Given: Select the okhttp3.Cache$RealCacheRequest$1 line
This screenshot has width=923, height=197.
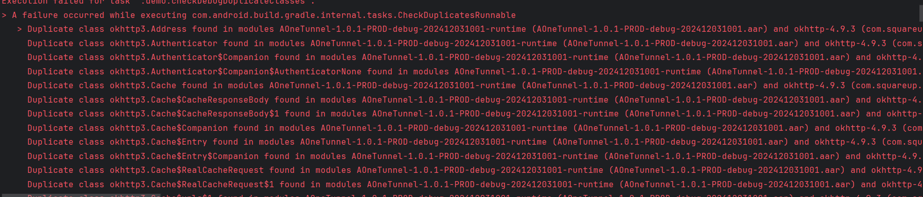Looking at the screenshot, I should point(475,185).
